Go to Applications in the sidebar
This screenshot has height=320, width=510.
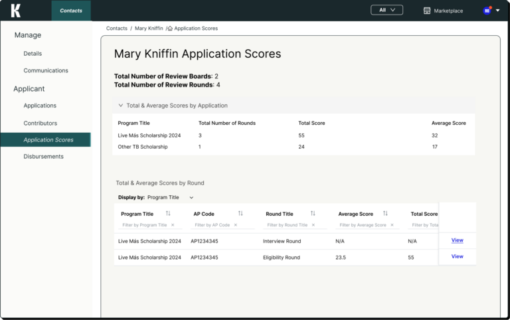40,106
